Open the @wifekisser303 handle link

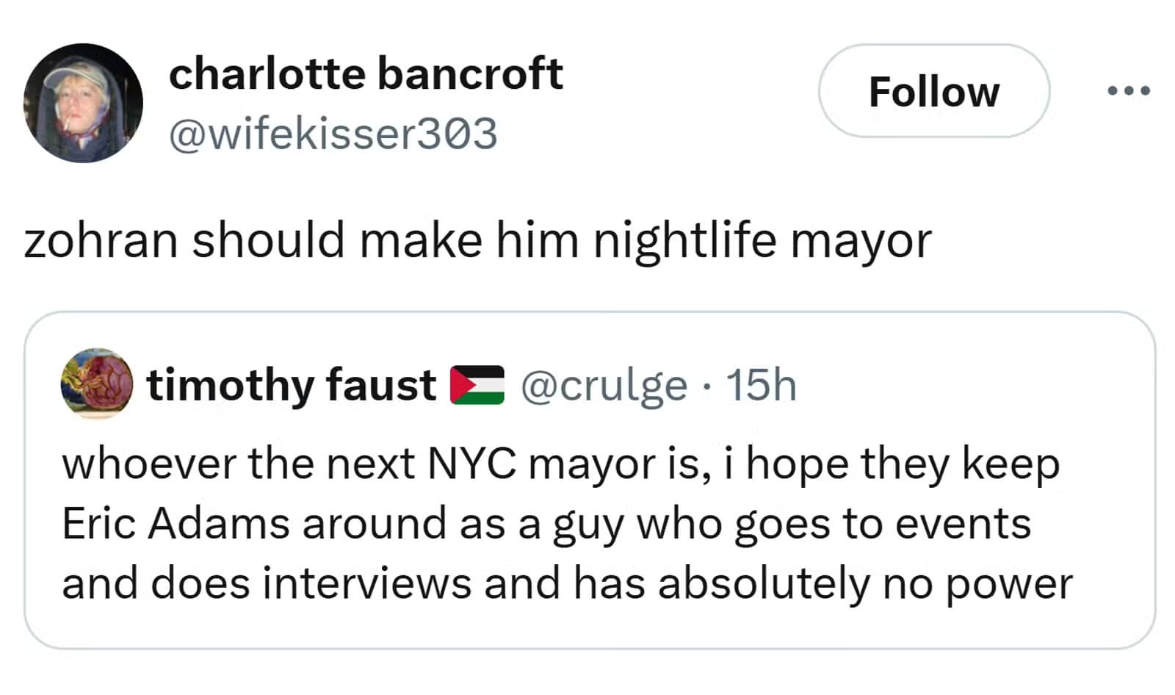333,133
